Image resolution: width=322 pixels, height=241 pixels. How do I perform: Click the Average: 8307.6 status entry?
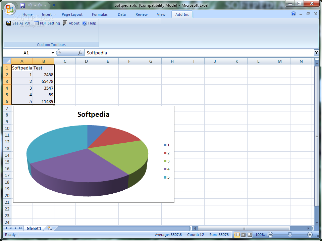coord(168,235)
